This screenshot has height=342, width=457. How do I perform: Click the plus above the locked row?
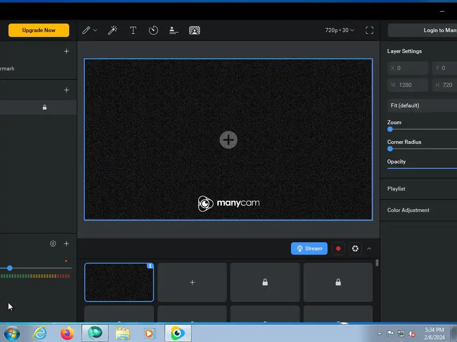click(66, 90)
